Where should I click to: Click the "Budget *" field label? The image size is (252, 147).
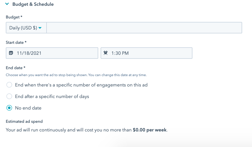[x=14, y=17]
